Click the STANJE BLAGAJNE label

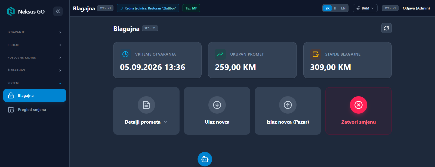pyautogui.click(x=343, y=54)
